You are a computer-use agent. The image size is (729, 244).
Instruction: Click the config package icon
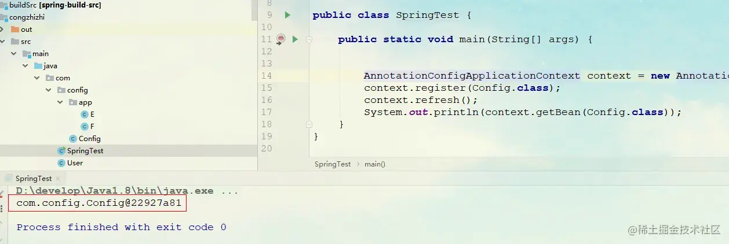(x=61, y=90)
